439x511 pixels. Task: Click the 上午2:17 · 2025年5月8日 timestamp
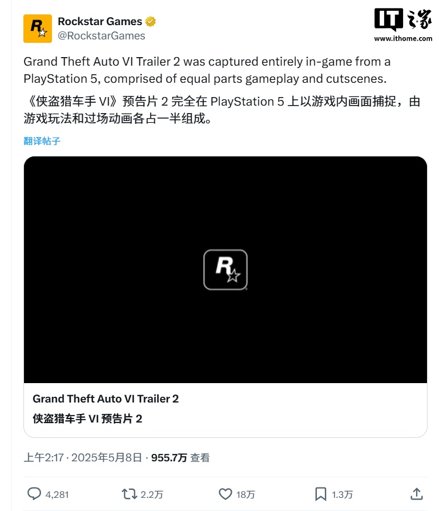(x=83, y=457)
